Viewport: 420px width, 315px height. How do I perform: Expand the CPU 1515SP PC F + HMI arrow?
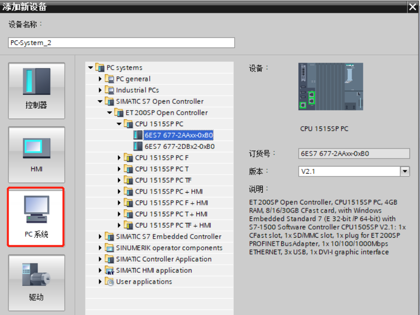click(x=119, y=203)
